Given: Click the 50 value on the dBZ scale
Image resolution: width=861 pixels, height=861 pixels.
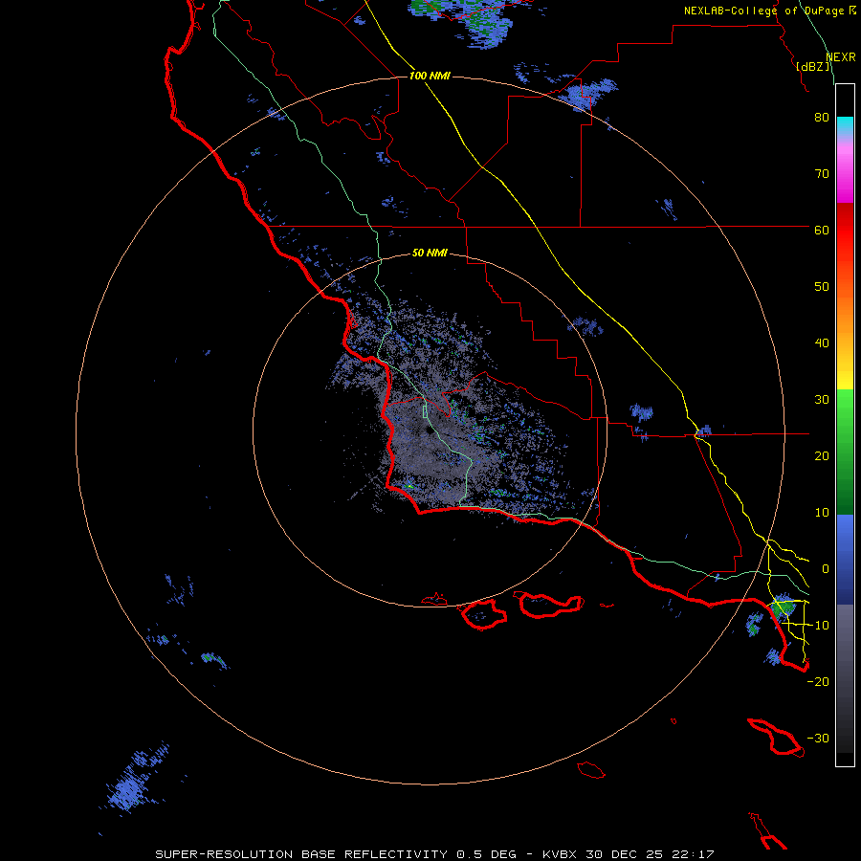Looking at the screenshot, I should point(822,287).
